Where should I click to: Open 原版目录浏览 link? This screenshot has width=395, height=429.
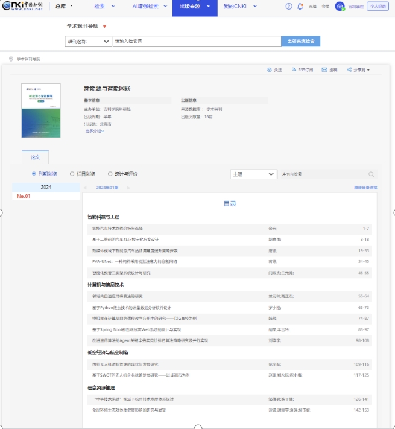click(x=365, y=188)
